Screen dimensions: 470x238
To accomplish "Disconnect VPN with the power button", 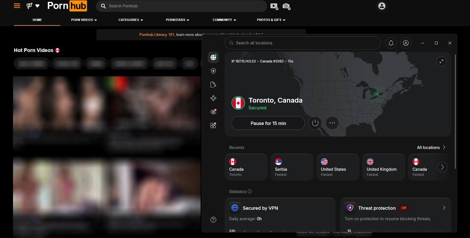I will [x=315, y=123].
